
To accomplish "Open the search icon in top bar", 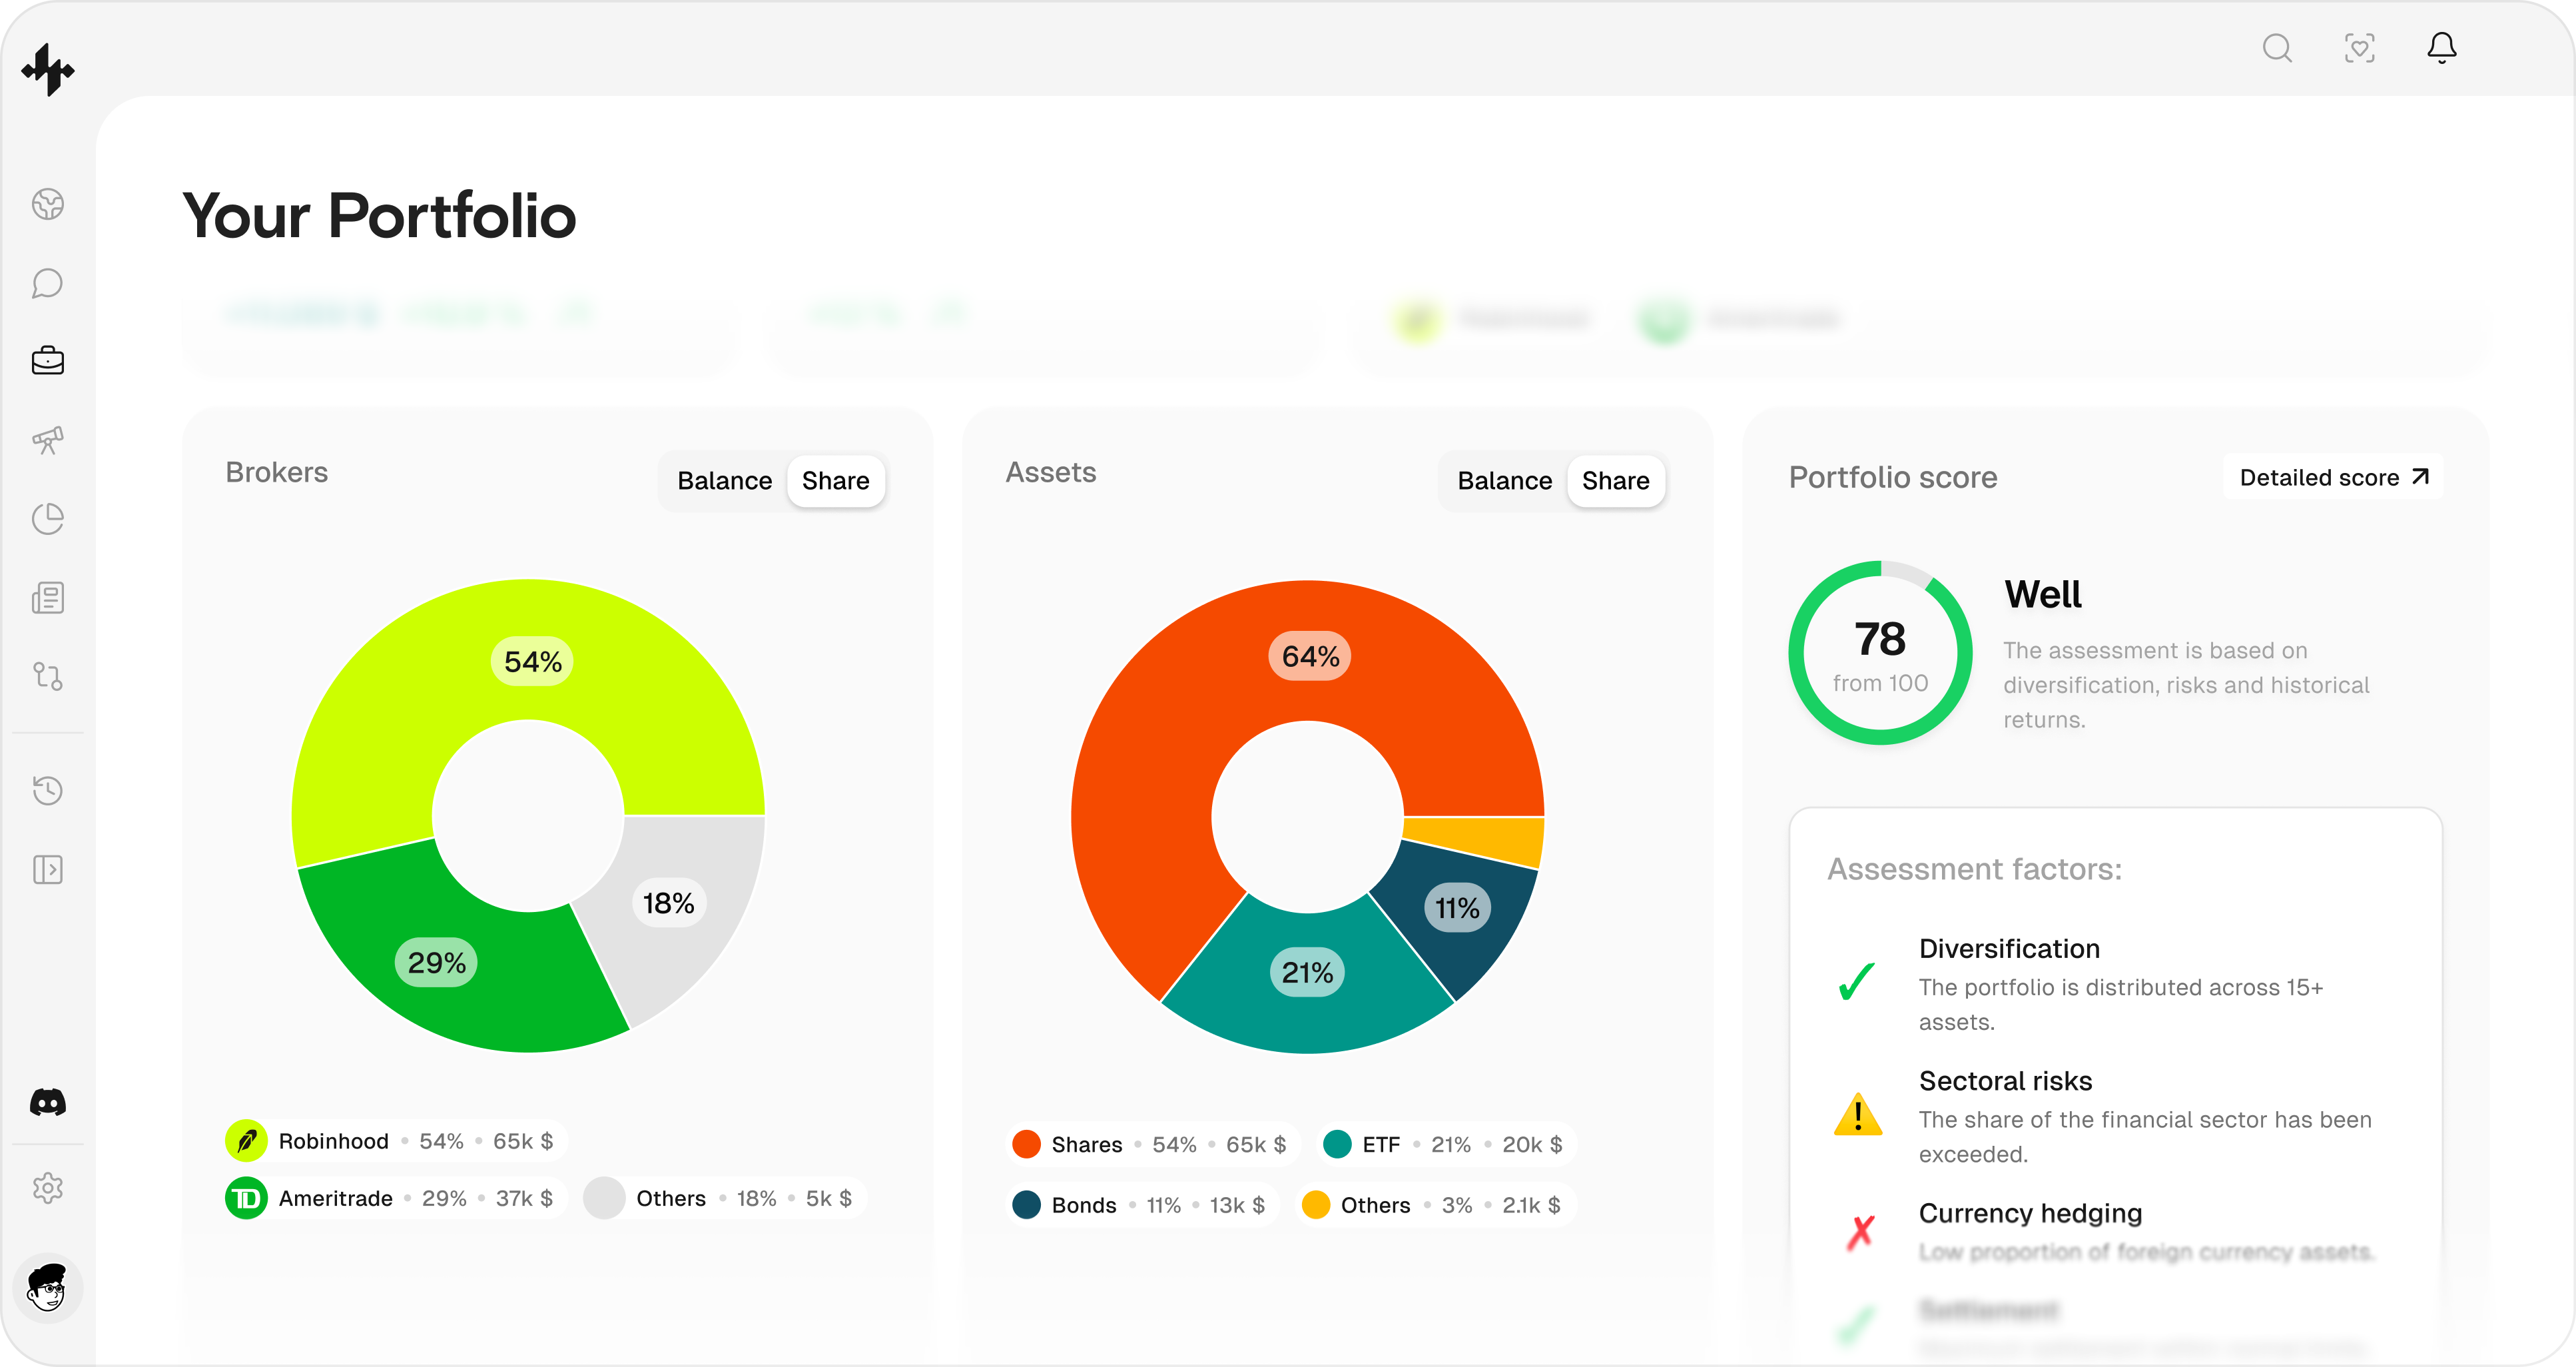I will (x=2277, y=48).
